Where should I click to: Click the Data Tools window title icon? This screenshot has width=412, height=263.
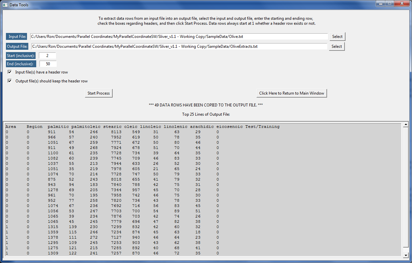pyautogui.click(x=5, y=5)
